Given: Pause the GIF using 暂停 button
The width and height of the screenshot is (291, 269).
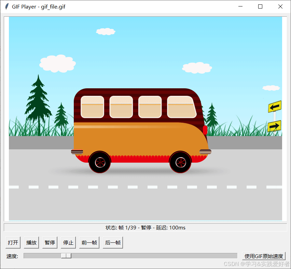Looking at the screenshot, I should 50,242.
